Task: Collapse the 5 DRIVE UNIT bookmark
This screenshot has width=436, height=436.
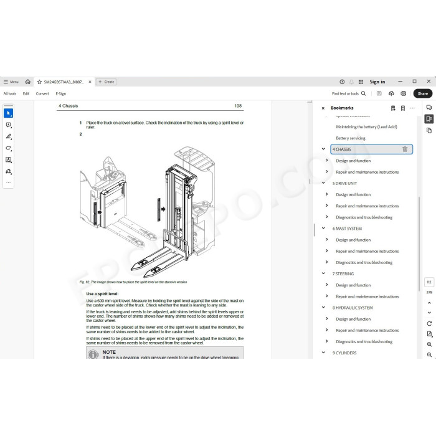Action: (x=323, y=183)
